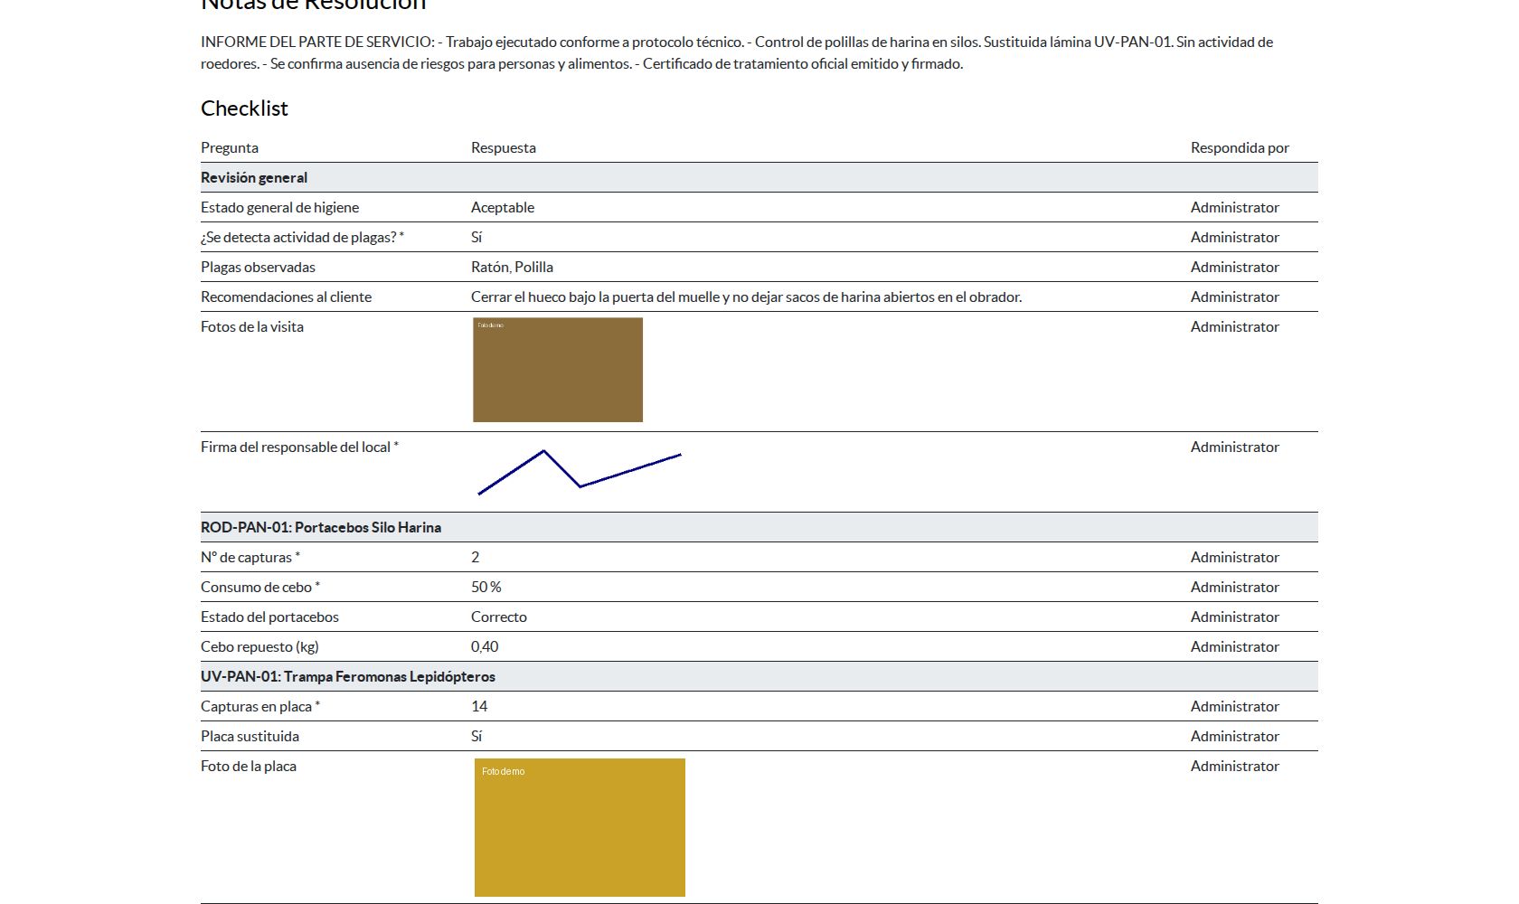This screenshot has width=1519, height=904.
Task: Click the value 2 for Nº de capturas
Action: point(476,557)
